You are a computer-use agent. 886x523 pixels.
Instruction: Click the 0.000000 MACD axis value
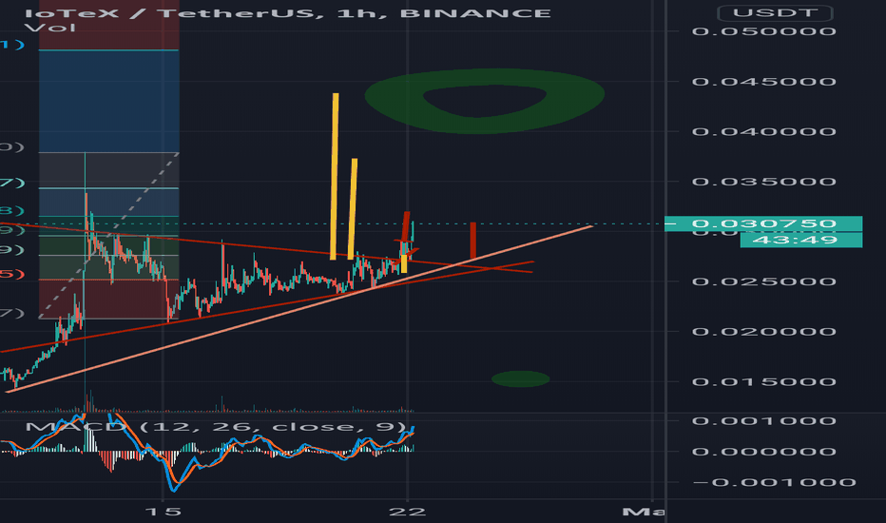click(764, 451)
